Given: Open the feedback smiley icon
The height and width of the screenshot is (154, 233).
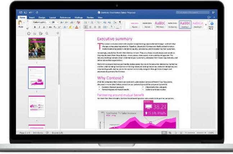Looking at the screenshot, I should [209, 17].
